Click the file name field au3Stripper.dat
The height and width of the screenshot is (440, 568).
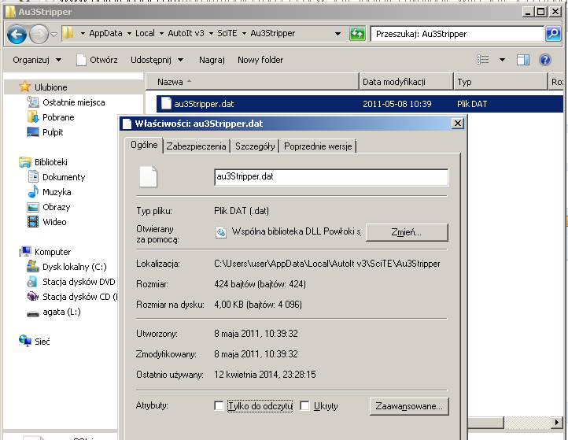331,177
